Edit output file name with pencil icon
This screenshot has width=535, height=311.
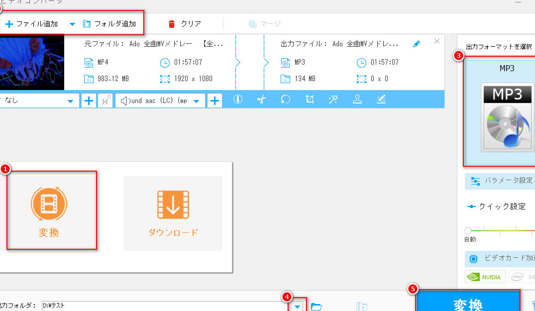tap(416, 44)
